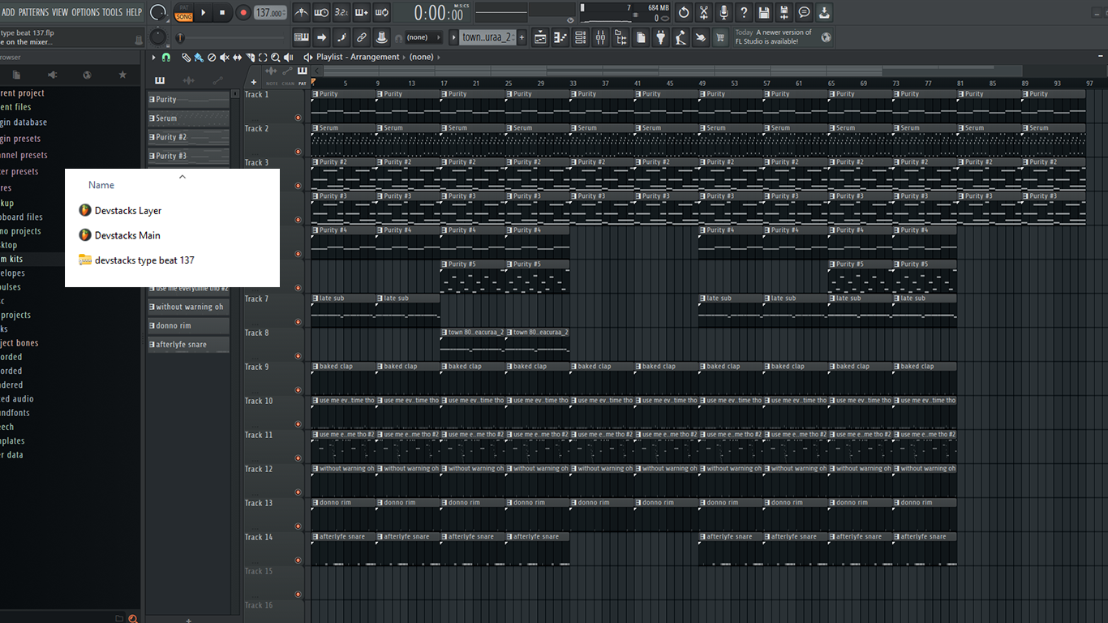Click the scissors cut icon in top toolbar
The image size is (1108, 623).
(x=703, y=12)
